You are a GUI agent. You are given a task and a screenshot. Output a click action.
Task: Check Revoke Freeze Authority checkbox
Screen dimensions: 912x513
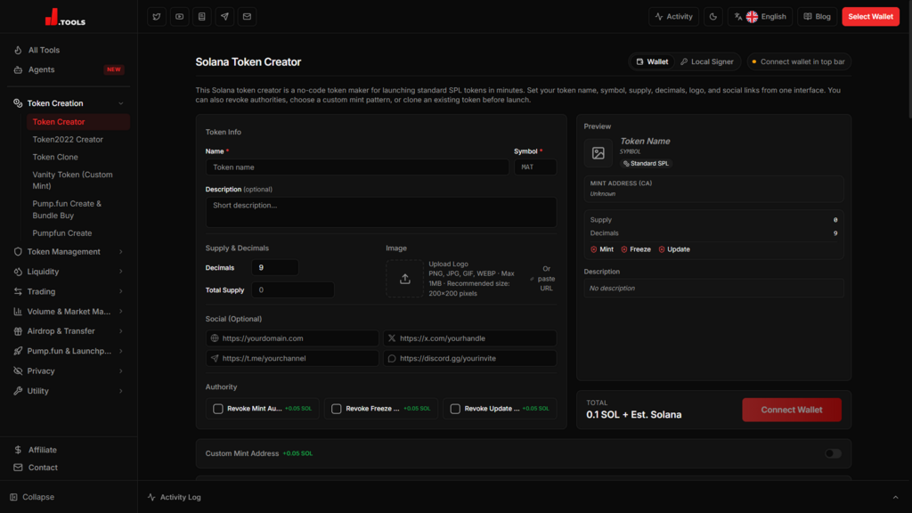[336, 409]
